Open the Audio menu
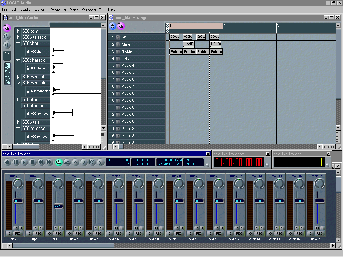The height and width of the screenshot is (257, 343). point(26,9)
